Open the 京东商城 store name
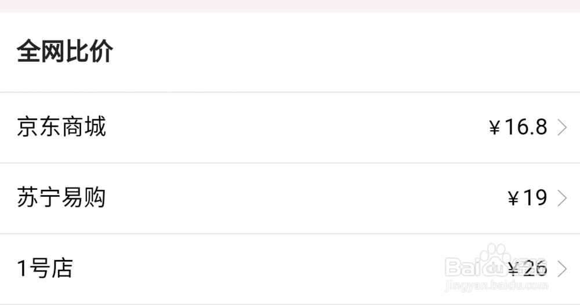This screenshot has height=305, width=580. [61, 127]
